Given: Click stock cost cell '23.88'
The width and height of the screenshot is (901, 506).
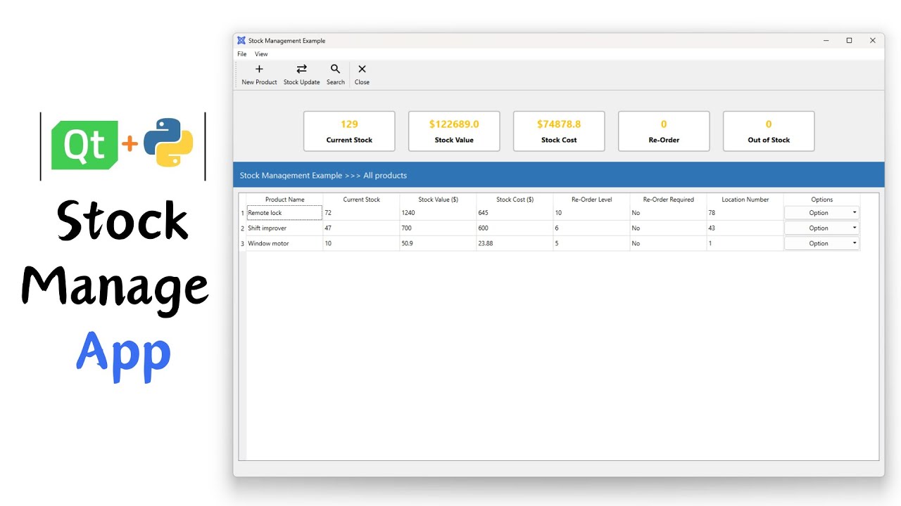Looking at the screenshot, I should click(x=515, y=244).
